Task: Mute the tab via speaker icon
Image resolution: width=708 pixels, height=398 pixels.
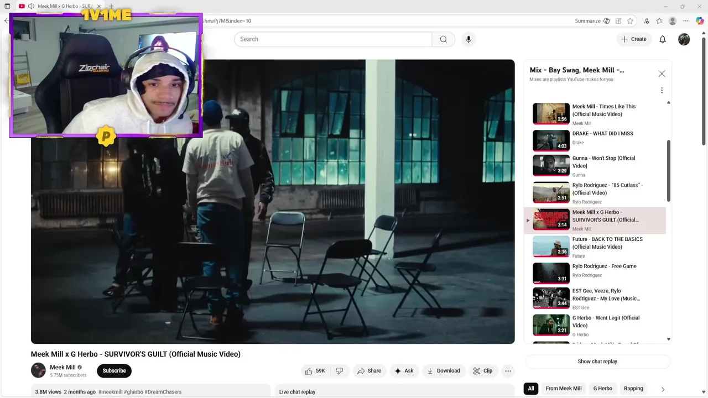Action: (31, 6)
